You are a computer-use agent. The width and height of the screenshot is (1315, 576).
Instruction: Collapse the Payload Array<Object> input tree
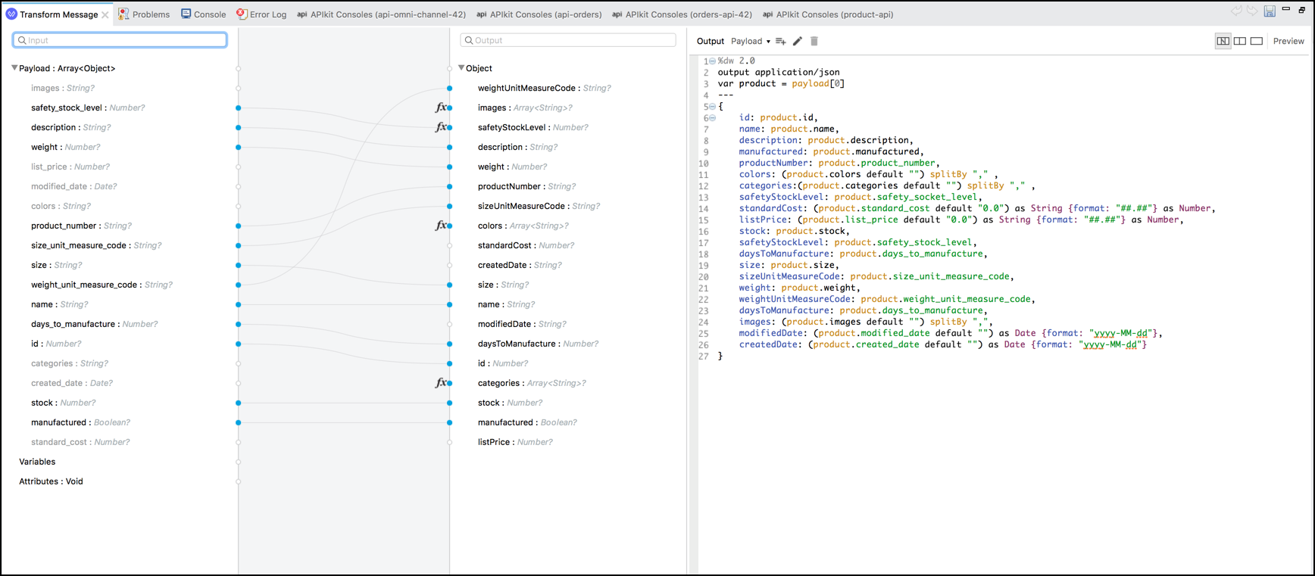click(x=14, y=68)
